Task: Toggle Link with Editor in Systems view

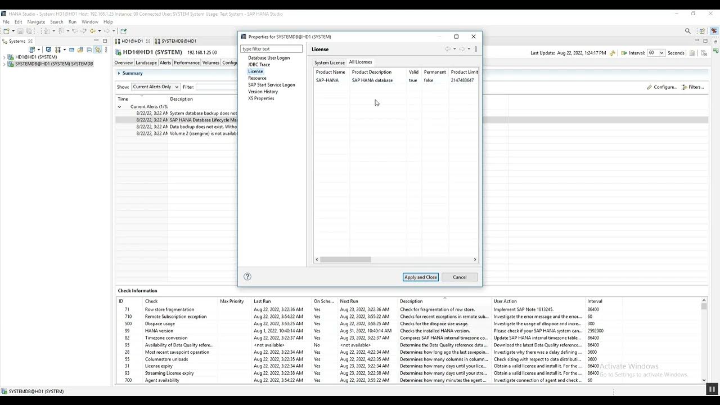Action: click(98, 50)
